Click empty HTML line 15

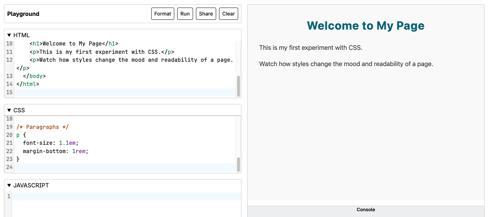pos(125,92)
